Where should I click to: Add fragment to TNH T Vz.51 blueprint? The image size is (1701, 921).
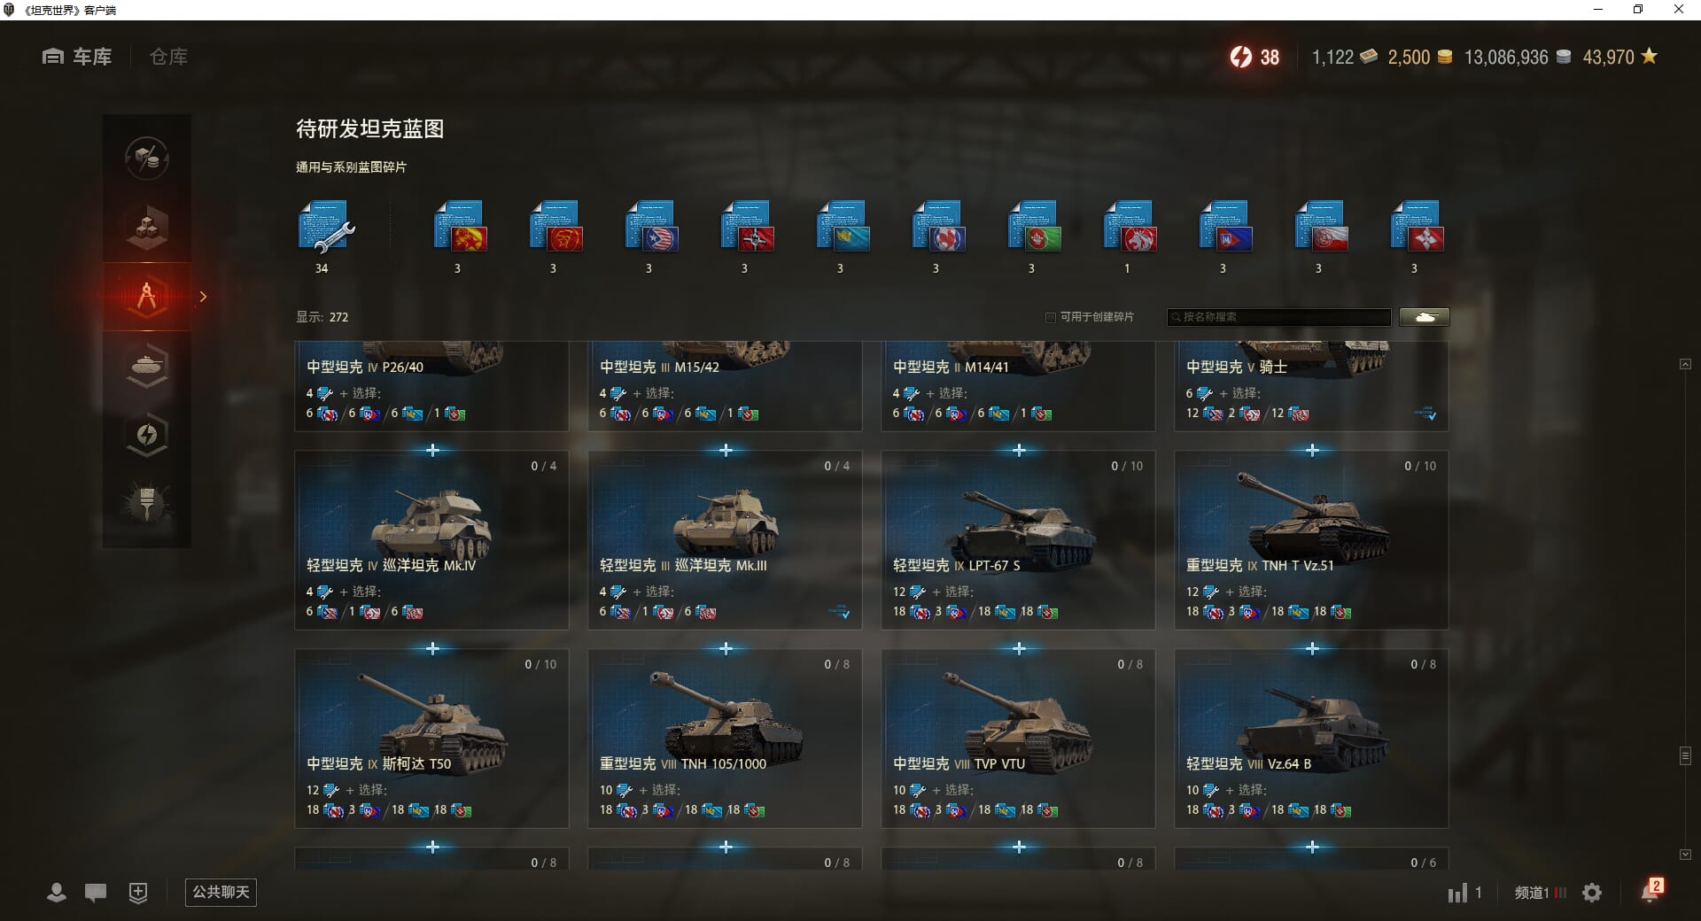(x=1312, y=451)
